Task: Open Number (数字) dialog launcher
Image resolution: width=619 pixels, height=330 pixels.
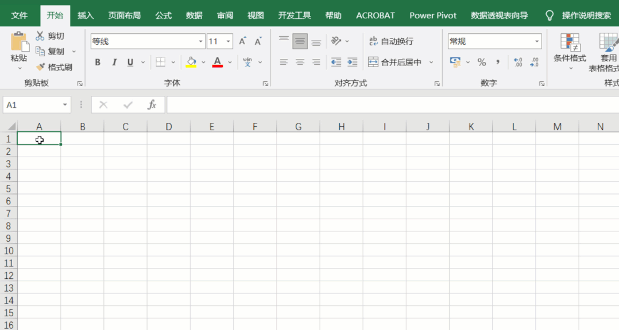Action: click(541, 84)
